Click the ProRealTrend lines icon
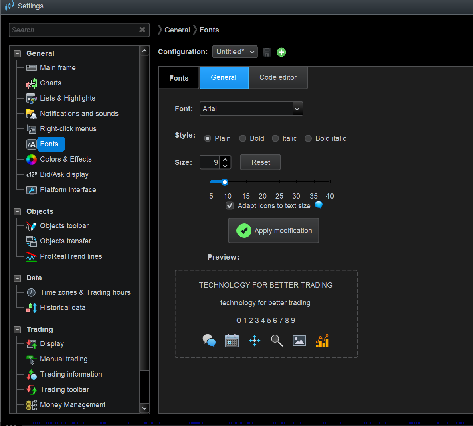This screenshot has height=426, width=473. tap(31, 257)
